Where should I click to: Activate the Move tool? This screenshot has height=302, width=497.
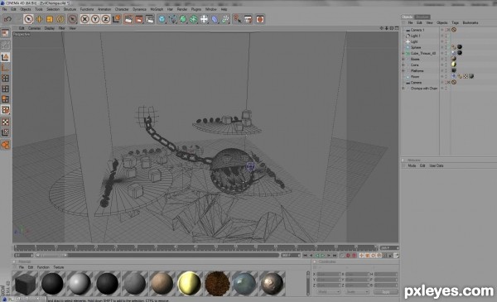tap(39, 19)
